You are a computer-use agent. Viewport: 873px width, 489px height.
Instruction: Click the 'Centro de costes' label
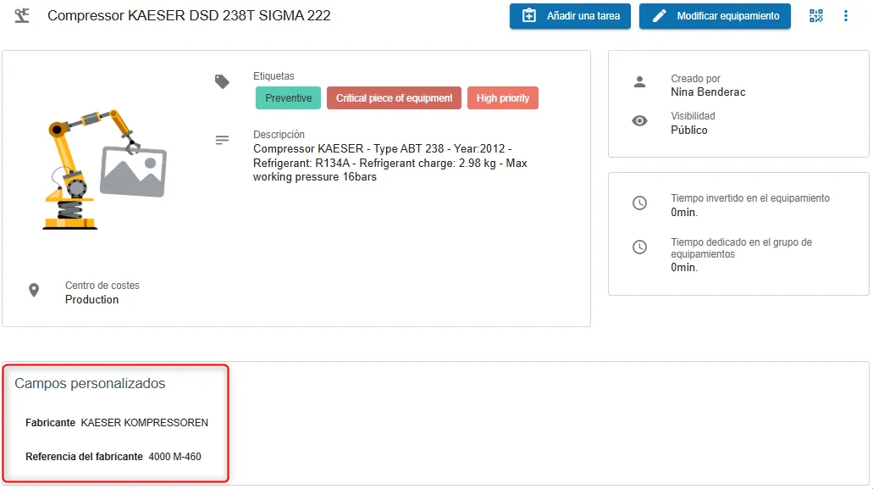coord(102,285)
